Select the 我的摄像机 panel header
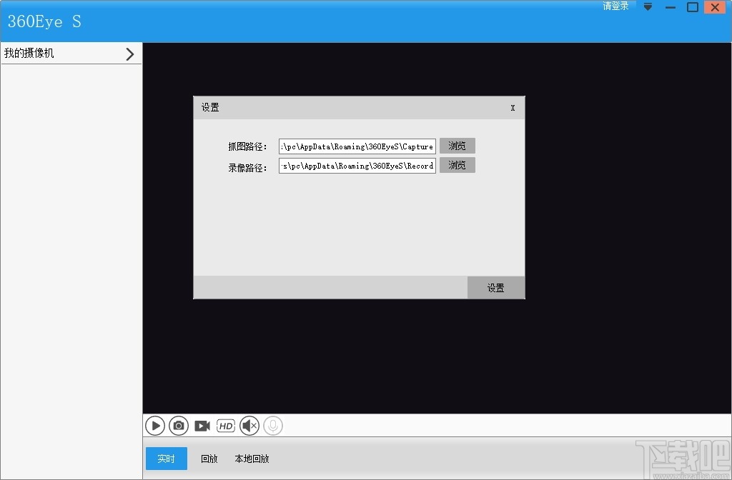 pos(71,54)
